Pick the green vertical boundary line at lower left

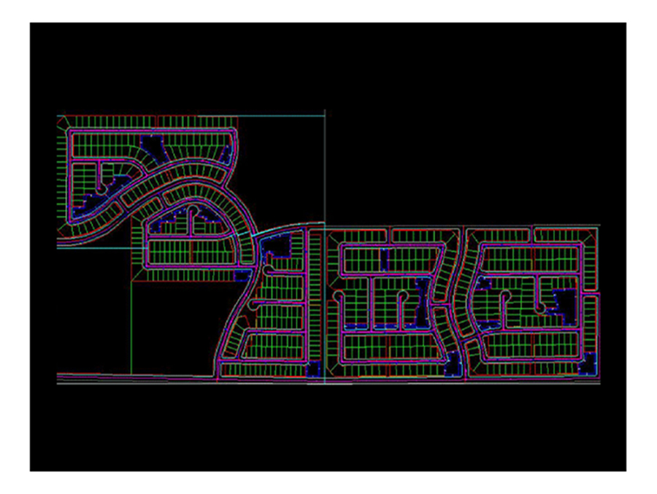pyautogui.click(x=131, y=328)
